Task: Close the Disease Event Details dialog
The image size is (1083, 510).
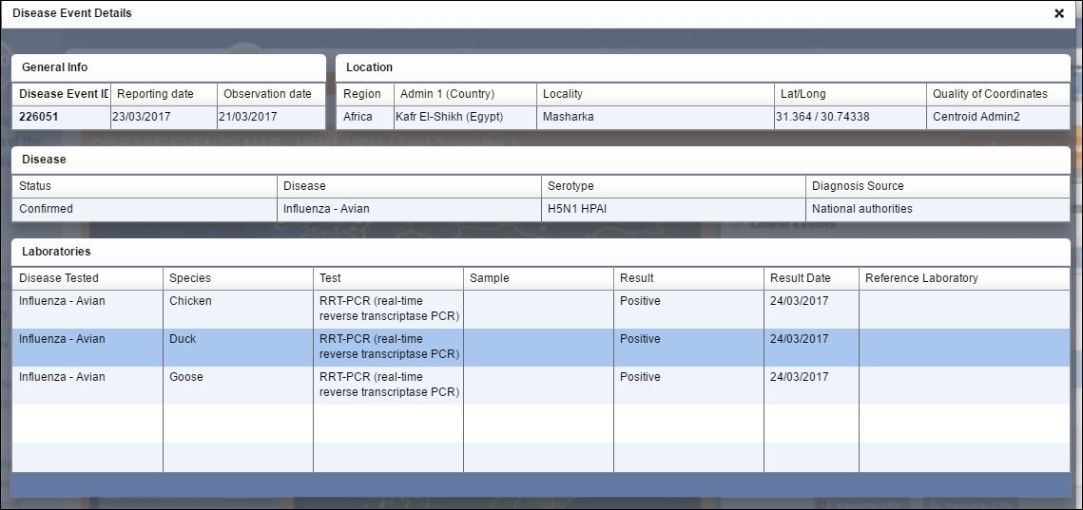Action: click(x=1059, y=13)
